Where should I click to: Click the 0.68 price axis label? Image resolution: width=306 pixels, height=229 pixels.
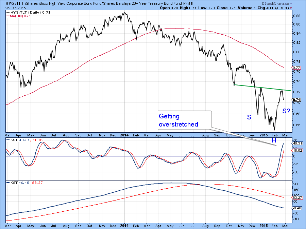coord(297,114)
